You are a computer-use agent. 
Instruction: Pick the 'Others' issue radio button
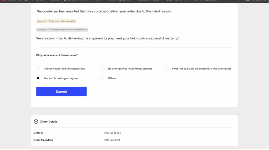(102, 78)
